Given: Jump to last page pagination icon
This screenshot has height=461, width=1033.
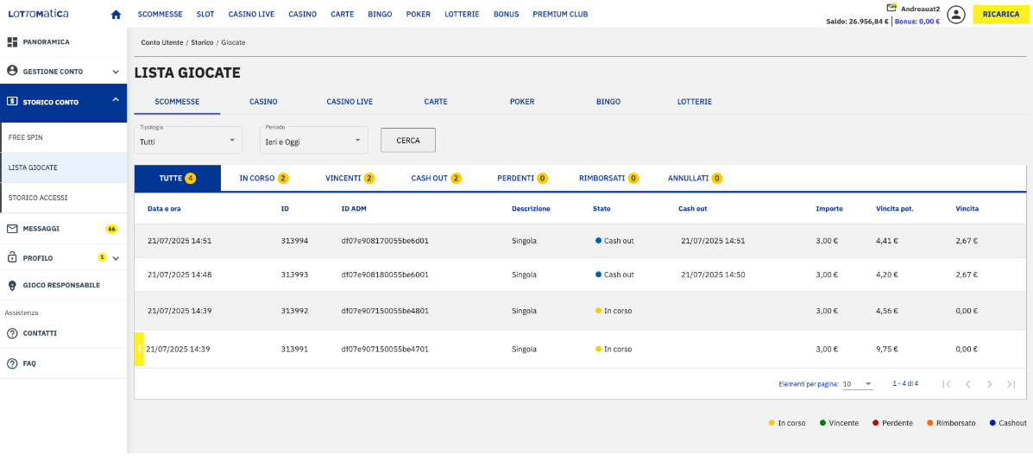Looking at the screenshot, I should click(x=1011, y=384).
